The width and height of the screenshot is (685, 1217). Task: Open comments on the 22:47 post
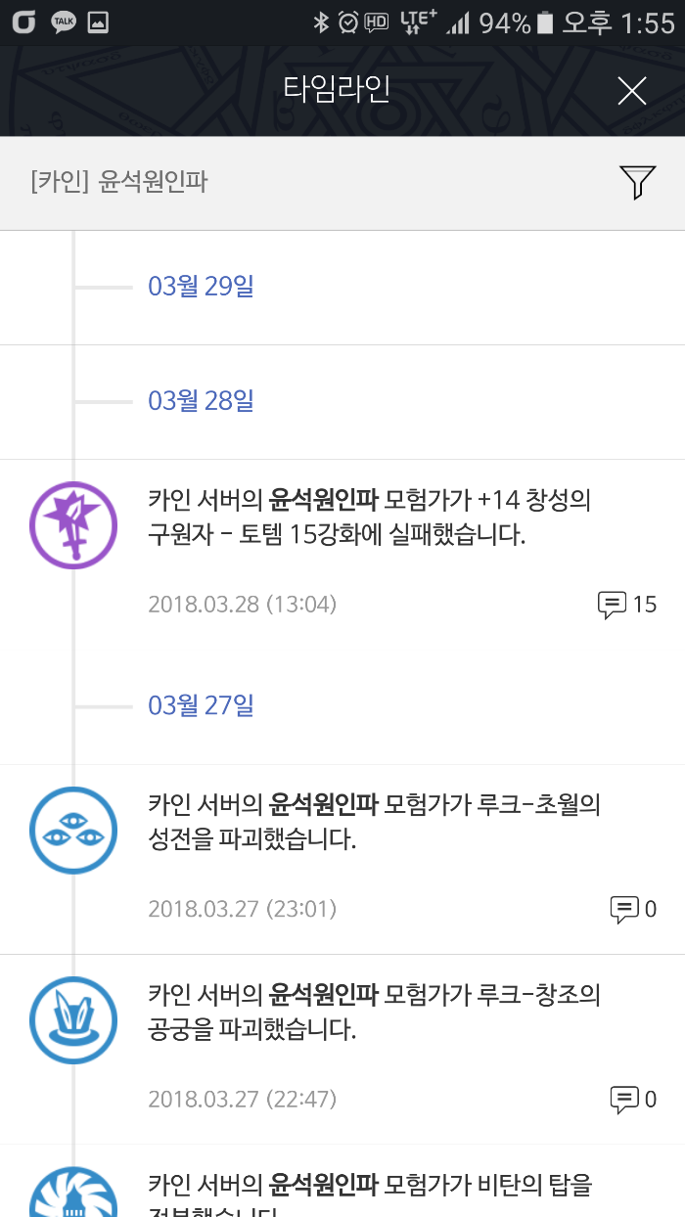click(x=633, y=1100)
